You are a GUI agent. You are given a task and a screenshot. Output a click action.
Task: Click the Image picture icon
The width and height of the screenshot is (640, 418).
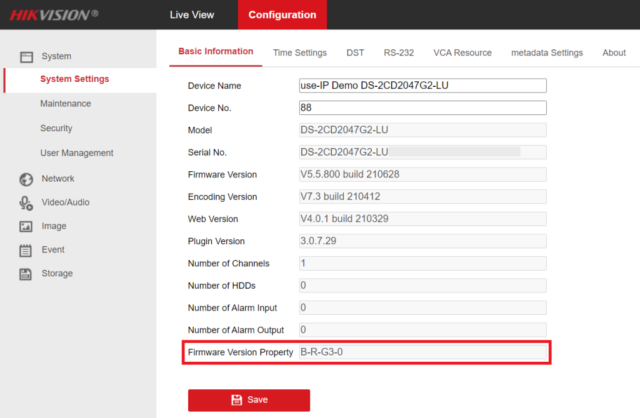(26, 226)
